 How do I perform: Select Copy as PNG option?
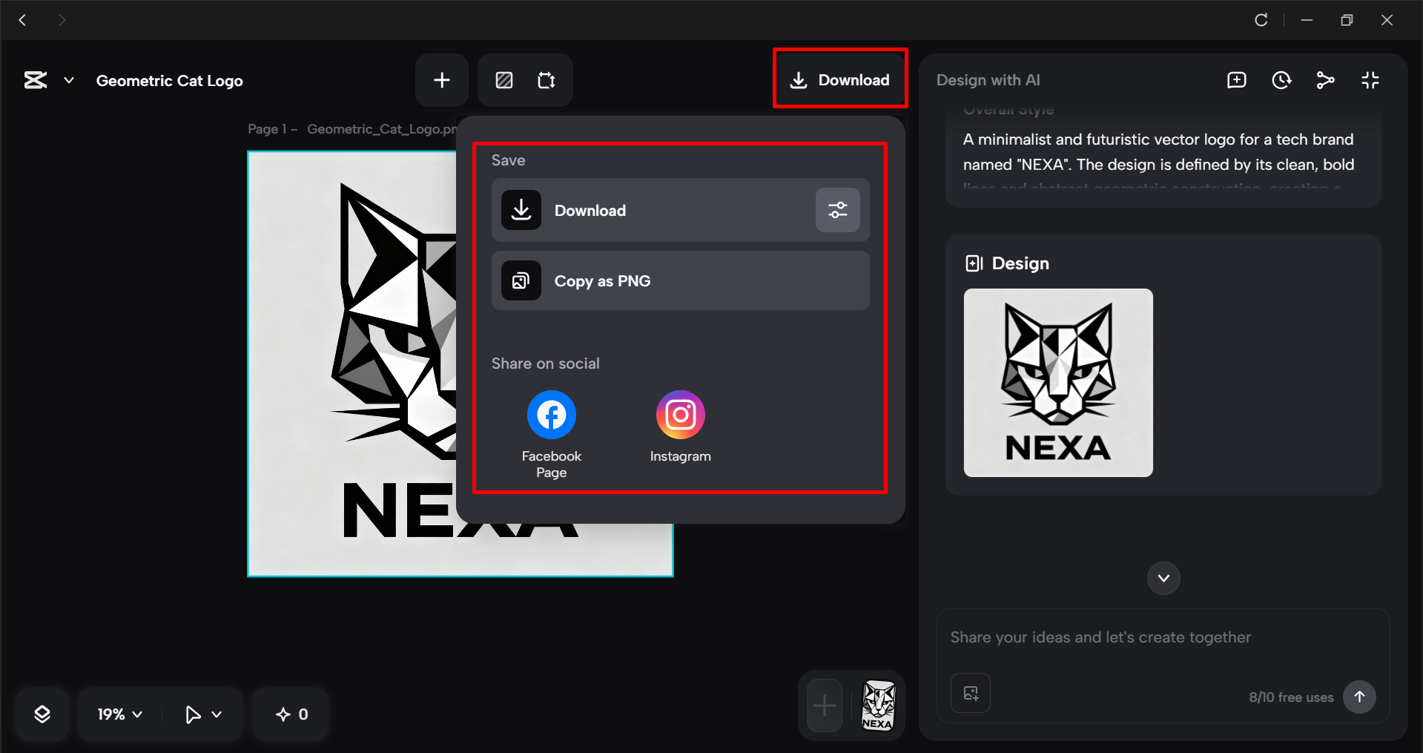(679, 280)
